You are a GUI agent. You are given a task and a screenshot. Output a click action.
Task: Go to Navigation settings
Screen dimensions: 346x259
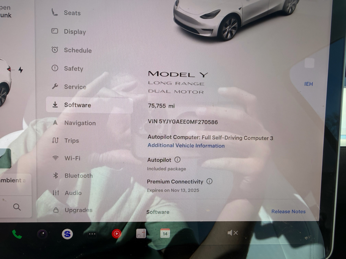(80, 123)
